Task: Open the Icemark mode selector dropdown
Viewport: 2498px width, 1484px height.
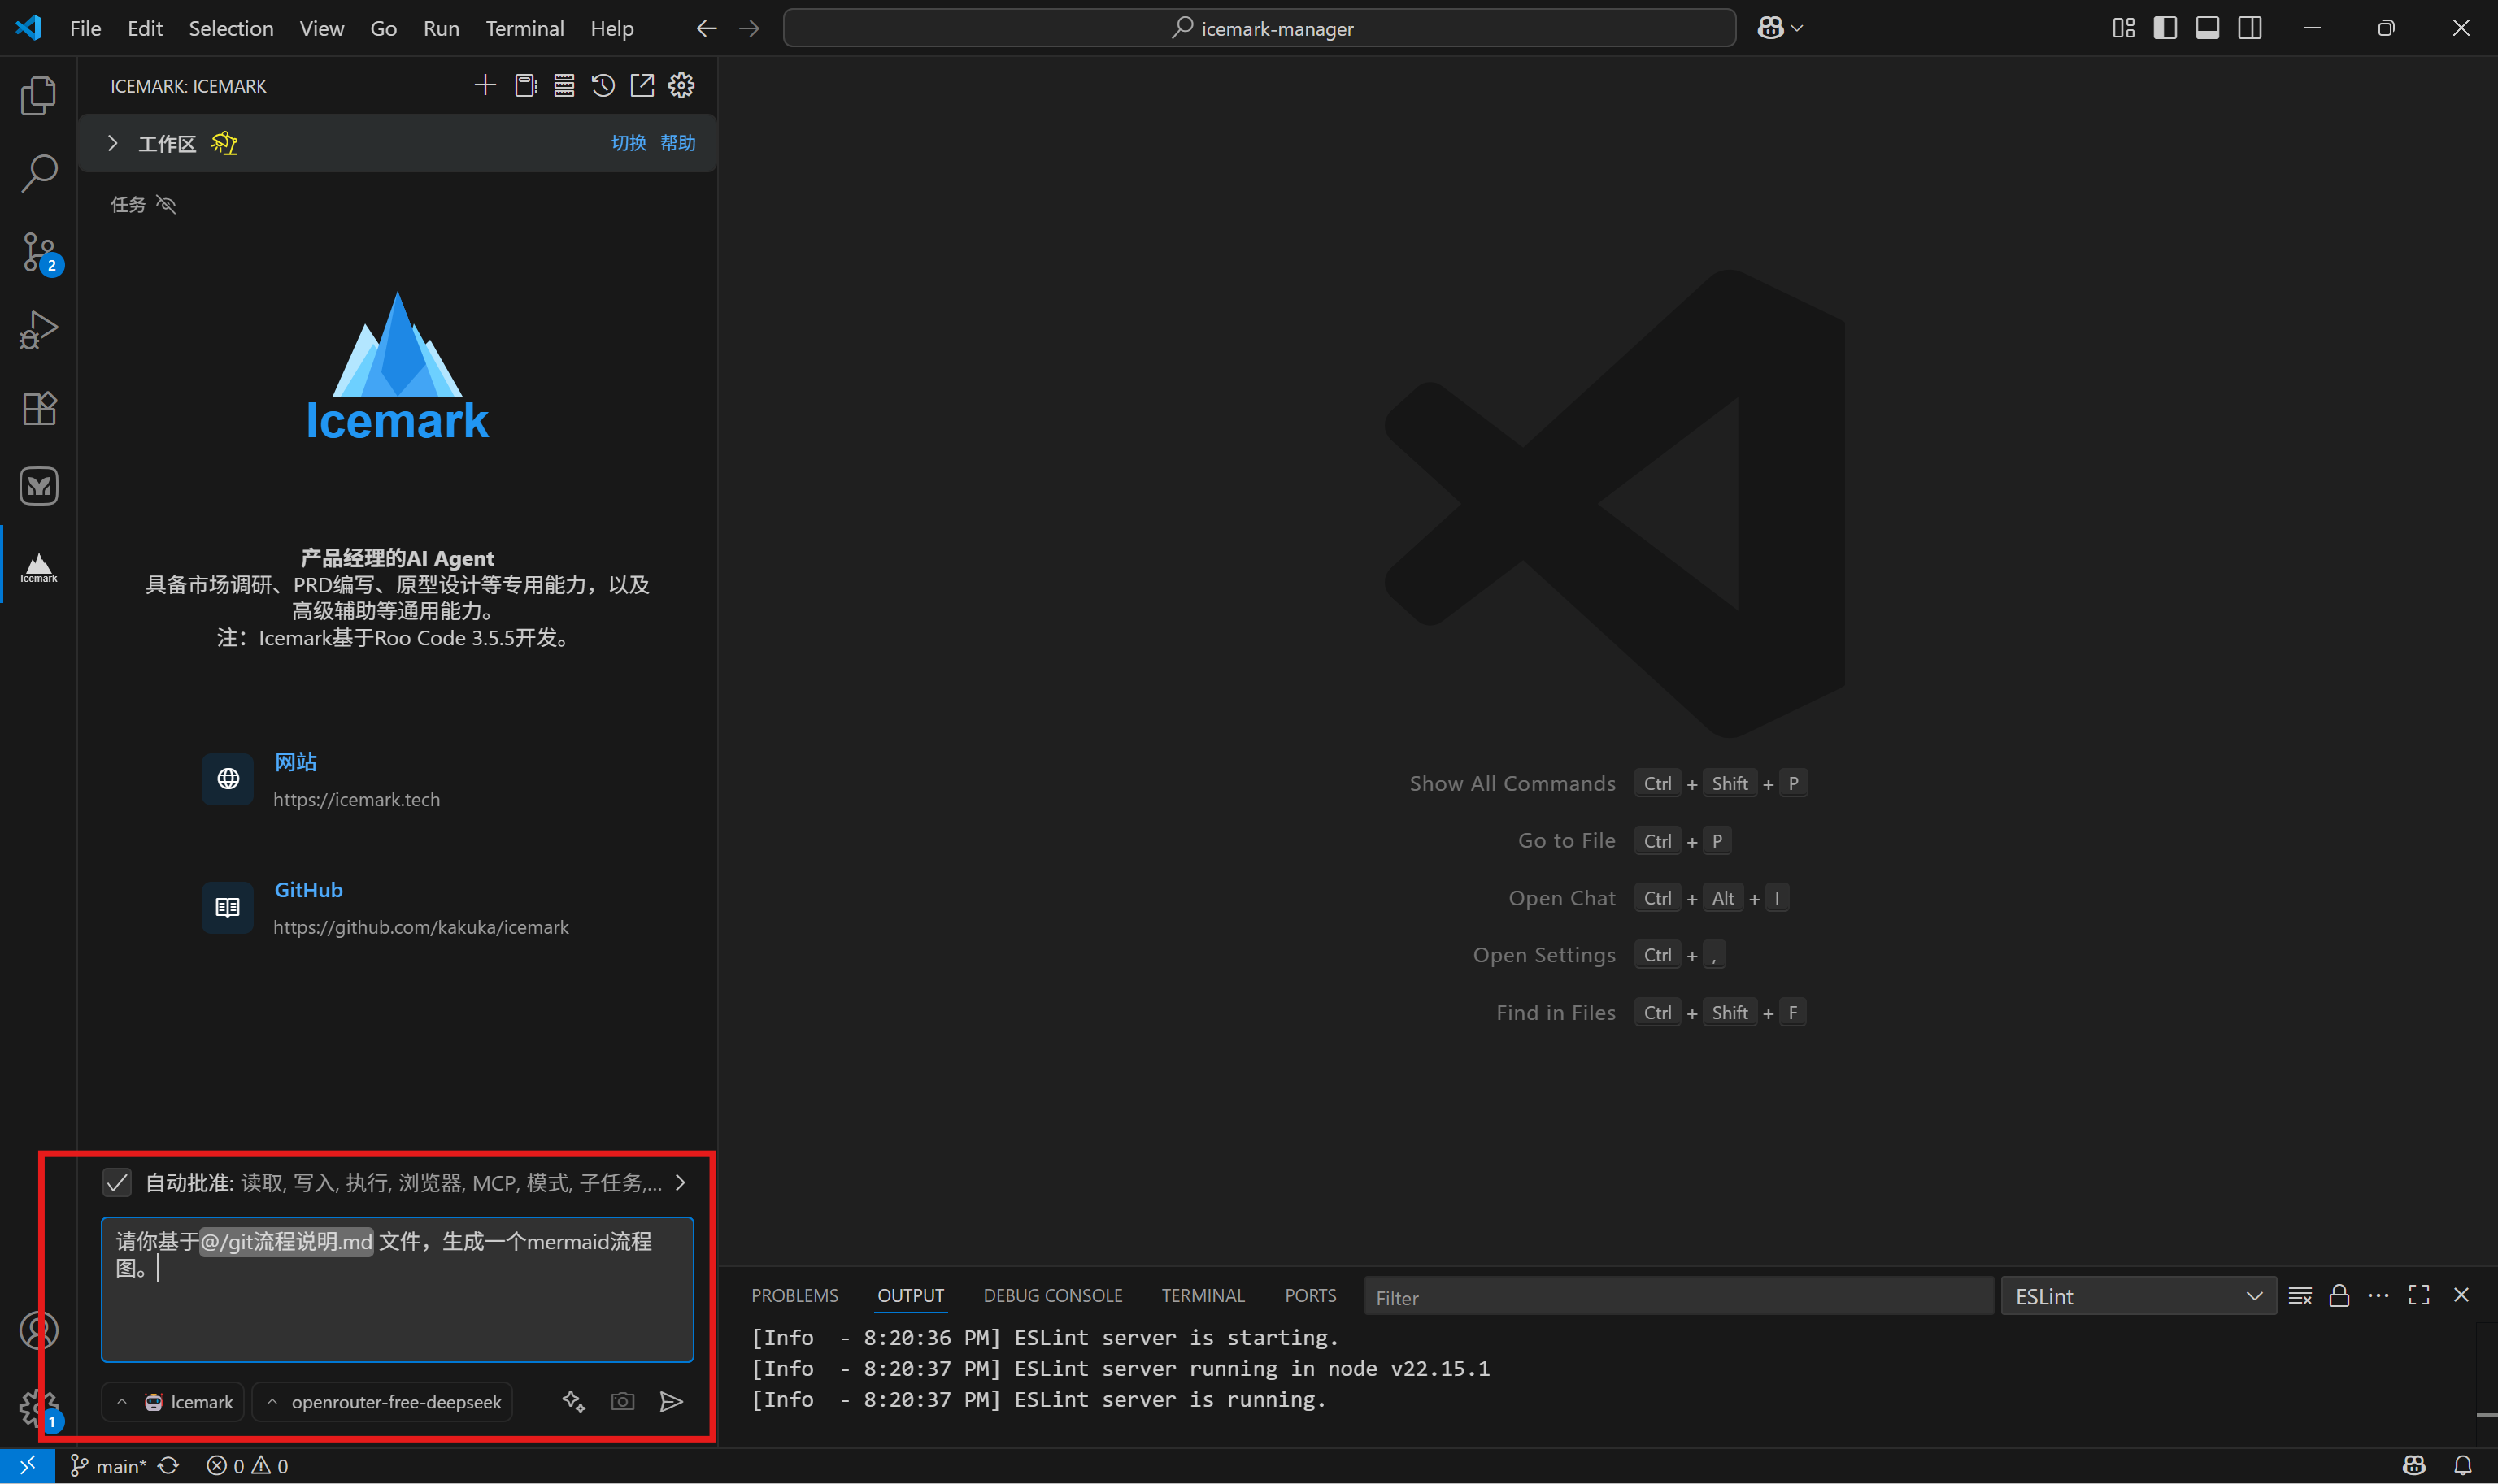Action: coord(173,1402)
